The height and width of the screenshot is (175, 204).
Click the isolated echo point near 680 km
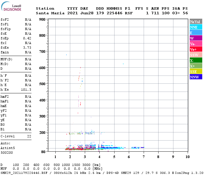(x=66, y=55)
